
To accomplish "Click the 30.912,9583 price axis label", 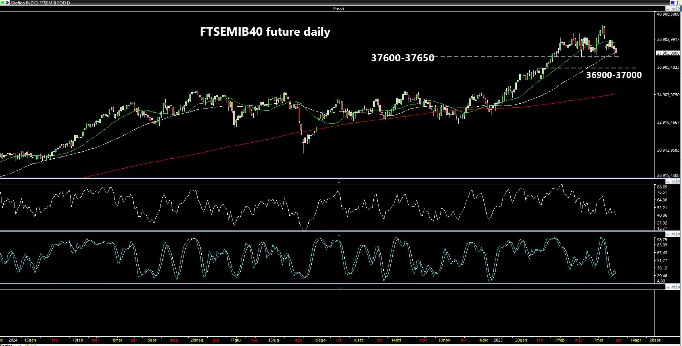I will 668,150.
